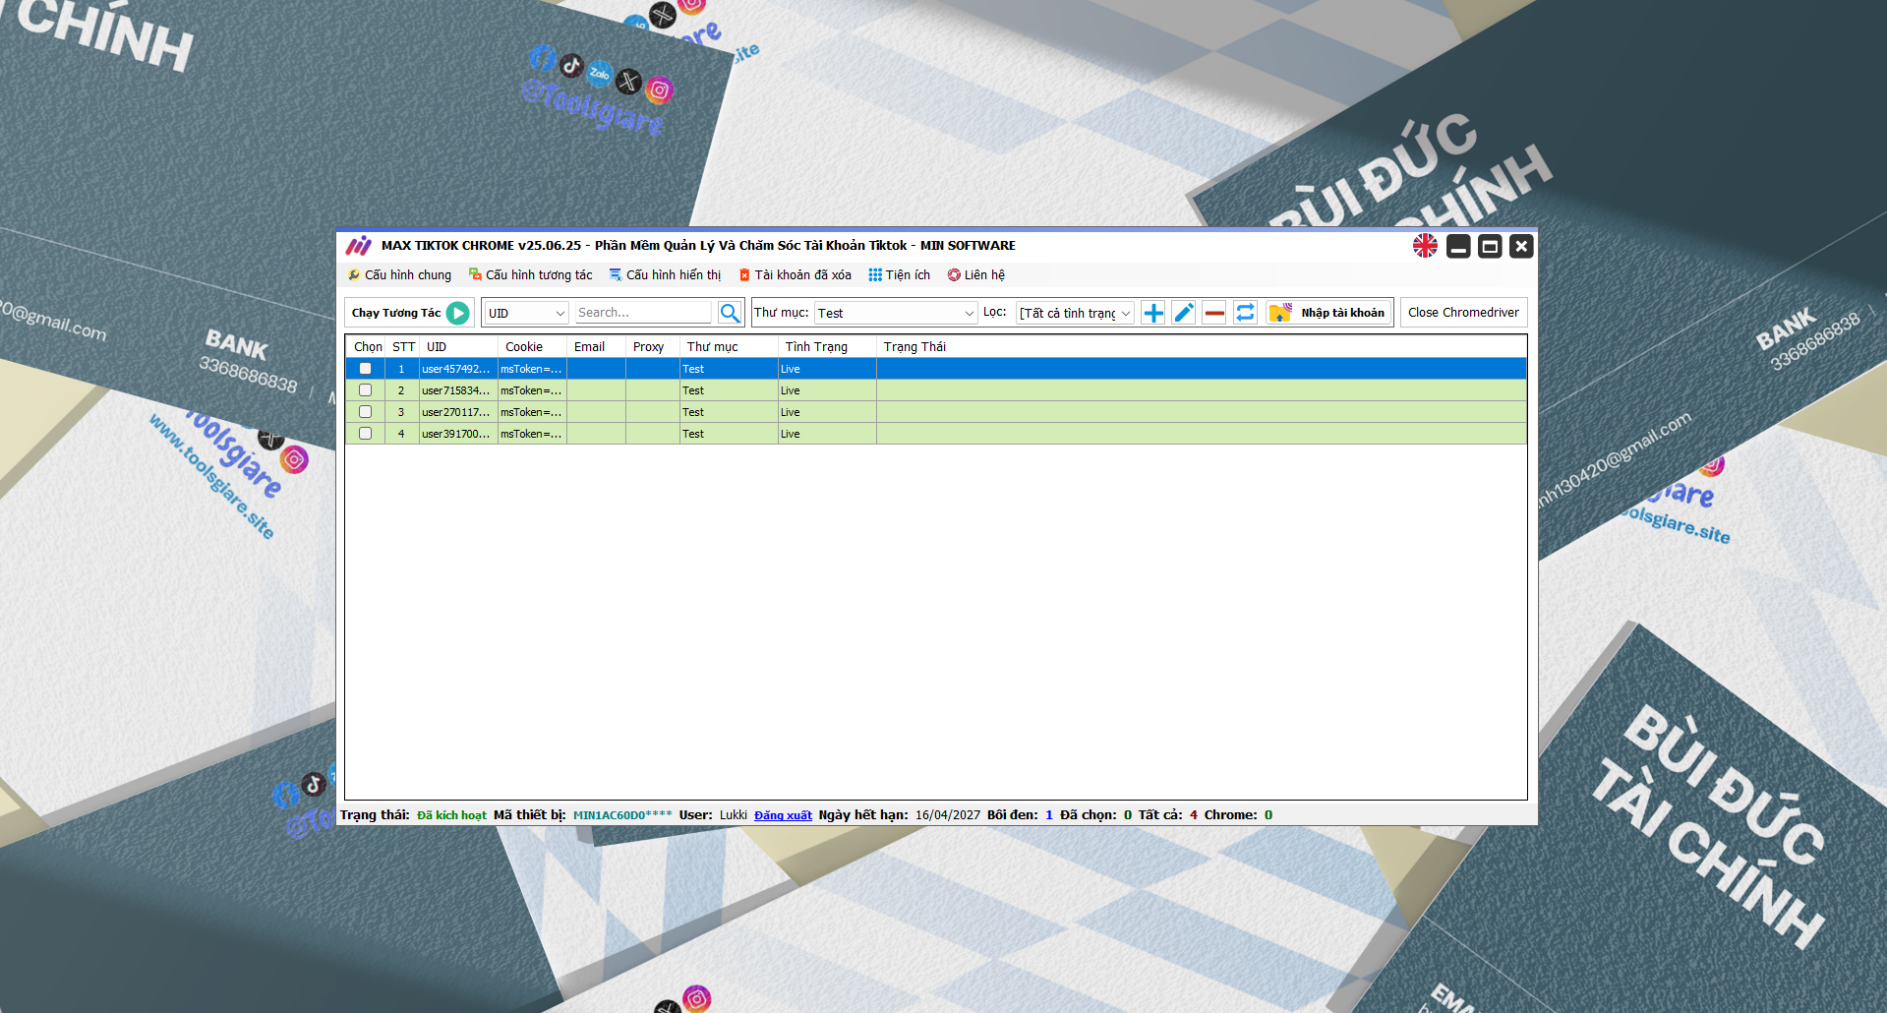Click the green play icon to run interaction
Viewport: 1887px width, 1013px height.
458,313
